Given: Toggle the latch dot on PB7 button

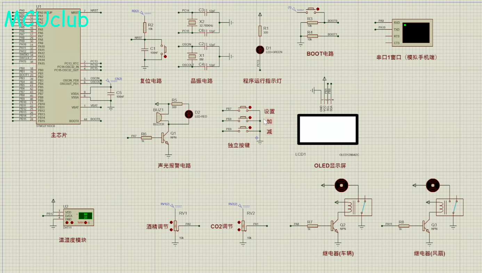Looking at the screenshot, I should pos(250,108).
